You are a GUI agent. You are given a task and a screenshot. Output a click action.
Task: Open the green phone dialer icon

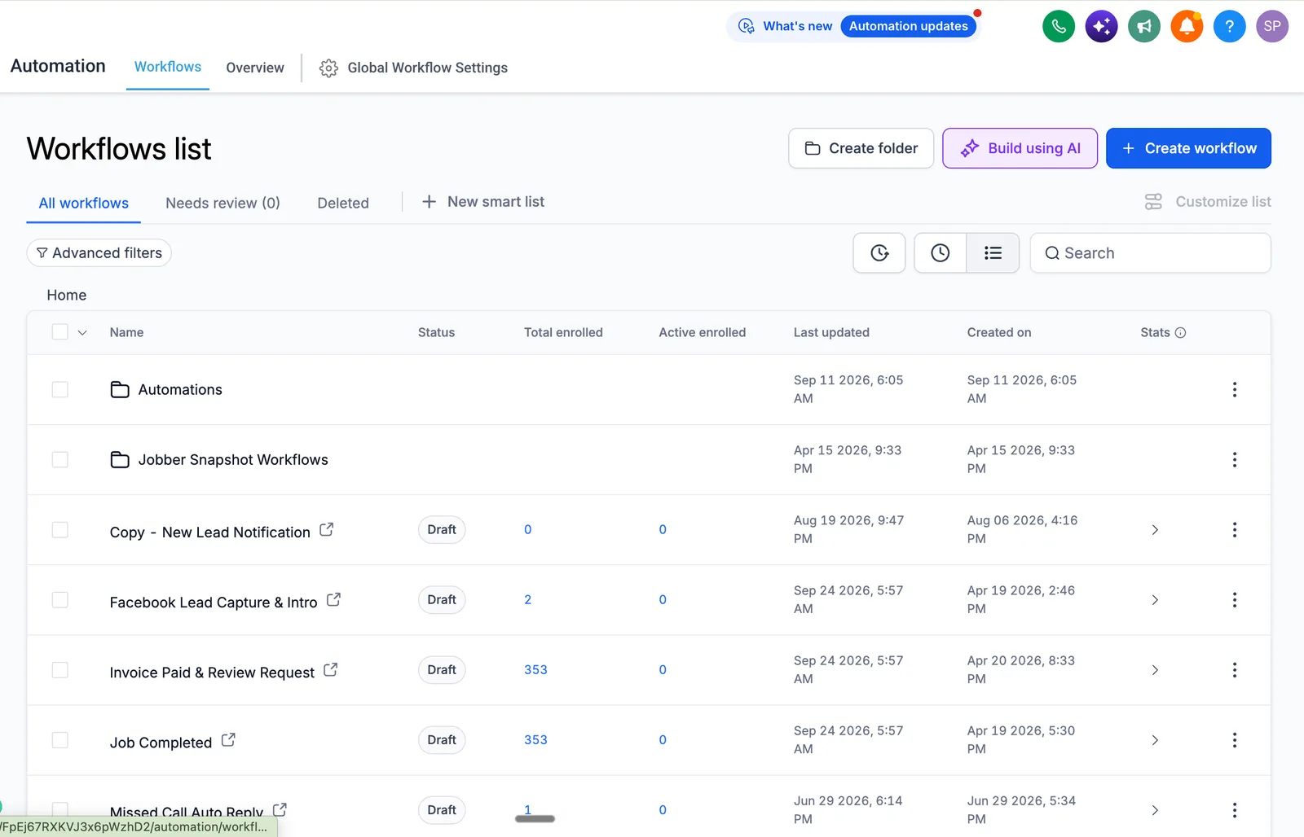pos(1059,26)
